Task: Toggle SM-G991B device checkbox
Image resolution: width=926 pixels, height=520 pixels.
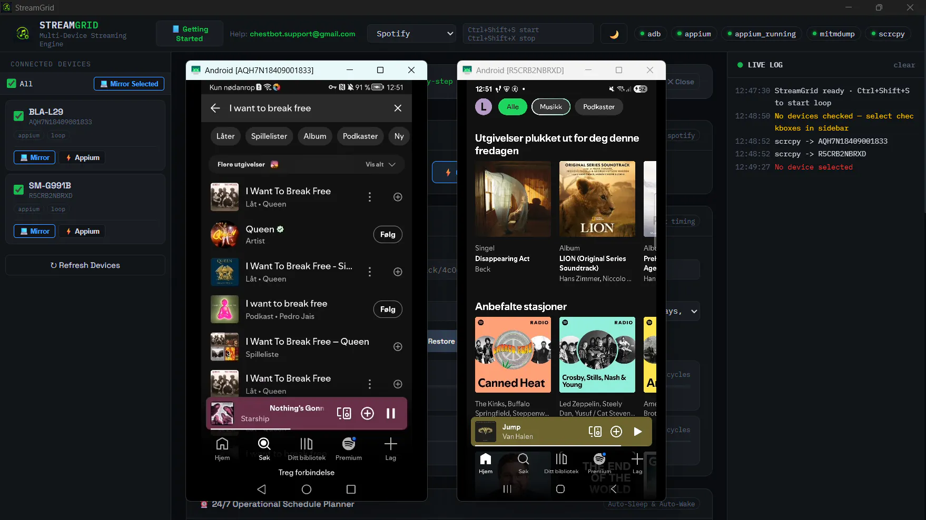Action: pyautogui.click(x=18, y=189)
